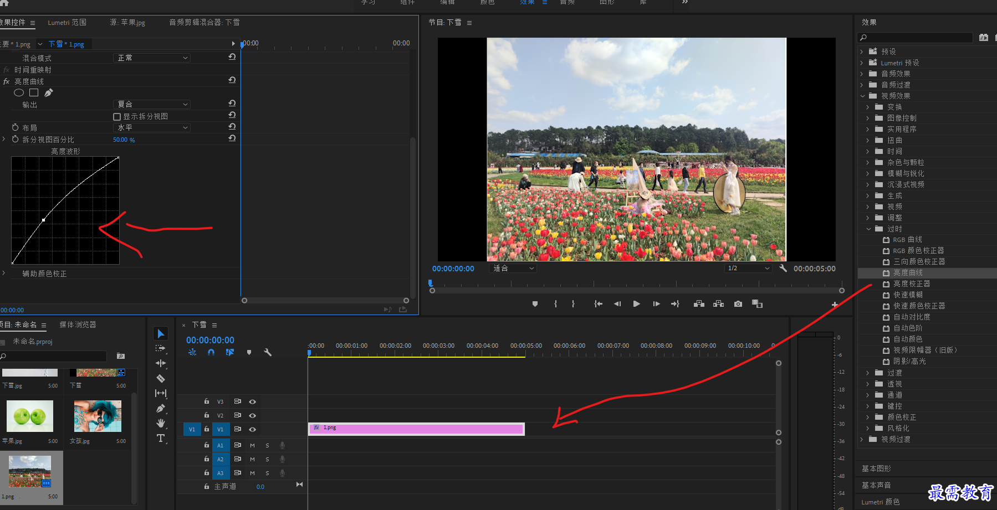Go to In point
This screenshot has height=510, width=997.
(x=598, y=303)
